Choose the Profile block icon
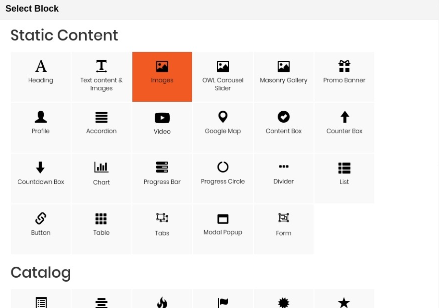 coord(41,117)
